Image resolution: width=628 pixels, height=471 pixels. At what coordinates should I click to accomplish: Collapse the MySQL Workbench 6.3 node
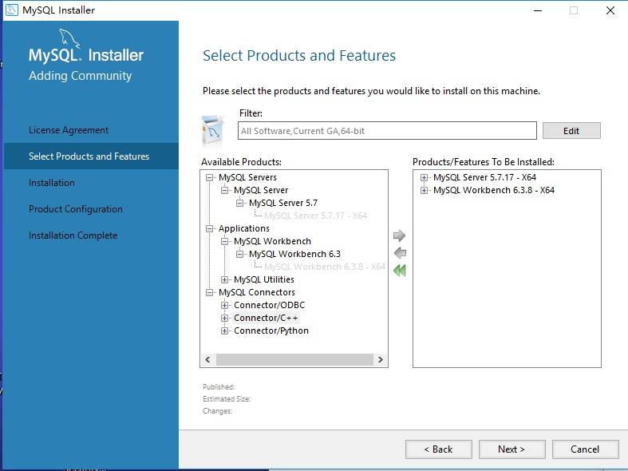240,255
